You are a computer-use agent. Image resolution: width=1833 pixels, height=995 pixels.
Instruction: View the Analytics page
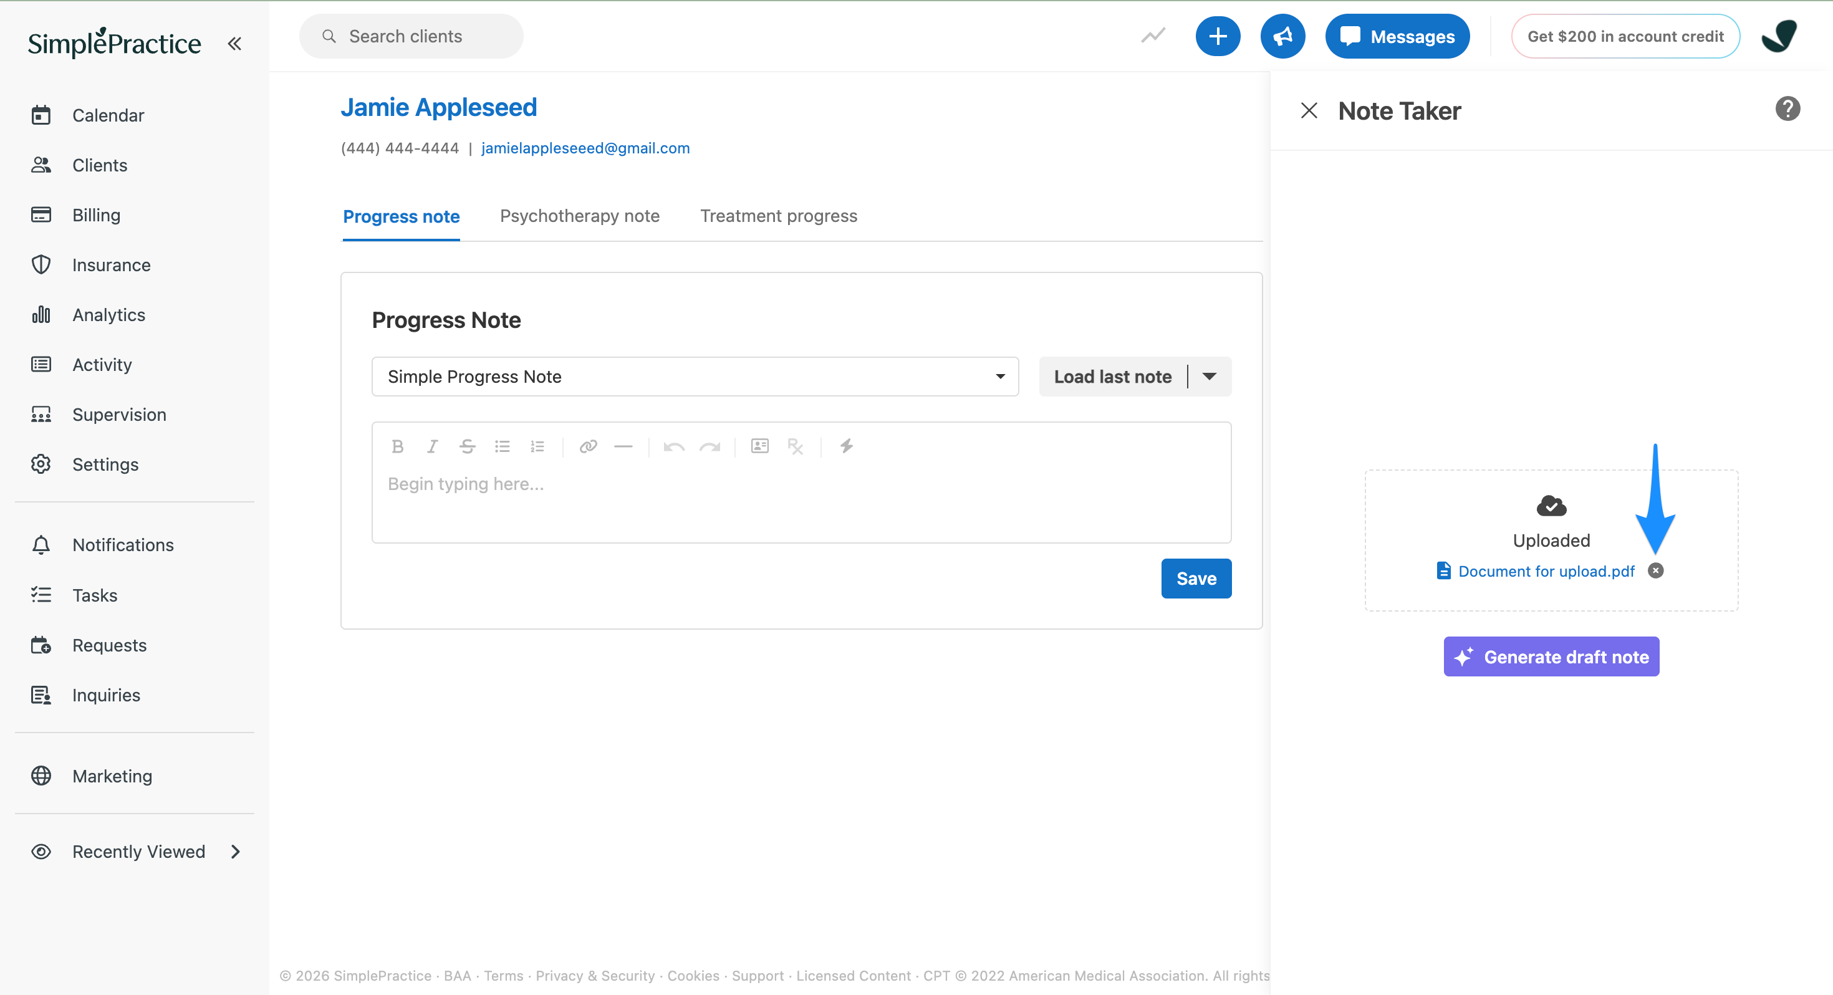click(109, 315)
